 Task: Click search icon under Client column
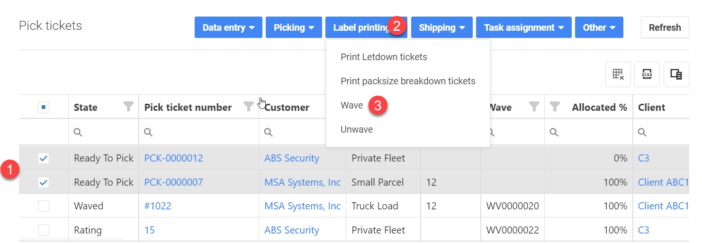[642, 133]
